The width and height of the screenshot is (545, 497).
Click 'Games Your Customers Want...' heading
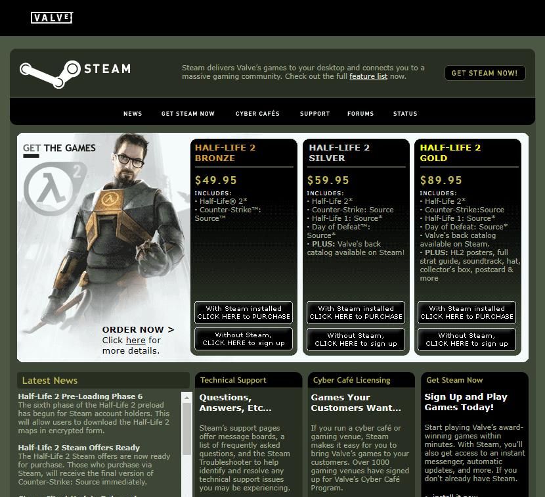[356, 403]
